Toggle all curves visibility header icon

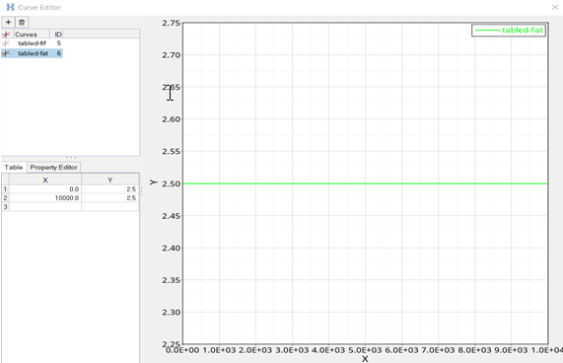point(5,35)
